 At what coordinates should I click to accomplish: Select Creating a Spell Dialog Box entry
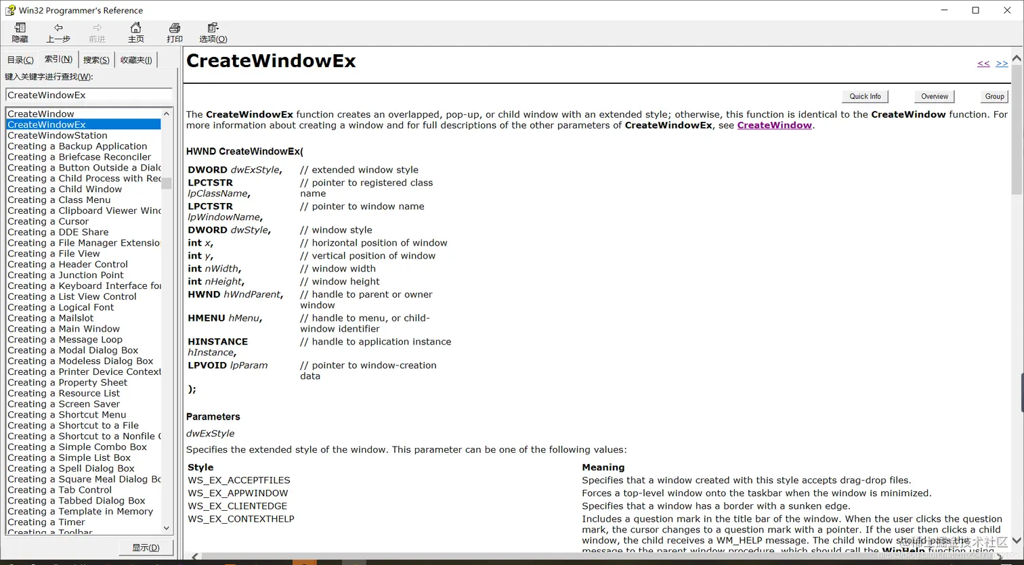coord(83,469)
